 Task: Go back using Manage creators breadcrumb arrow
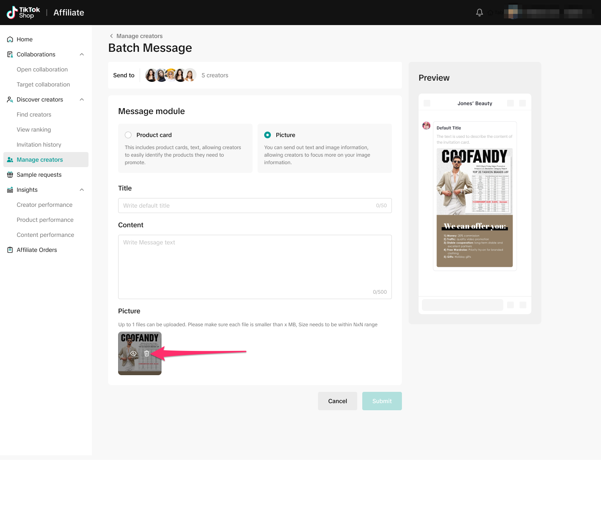(x=111, y=36)
